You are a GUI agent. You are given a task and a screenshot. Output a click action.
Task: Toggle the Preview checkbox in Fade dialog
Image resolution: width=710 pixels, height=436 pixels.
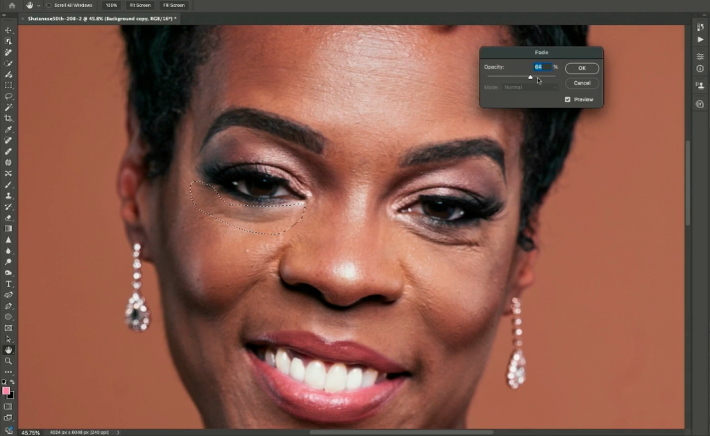point(568,100)
